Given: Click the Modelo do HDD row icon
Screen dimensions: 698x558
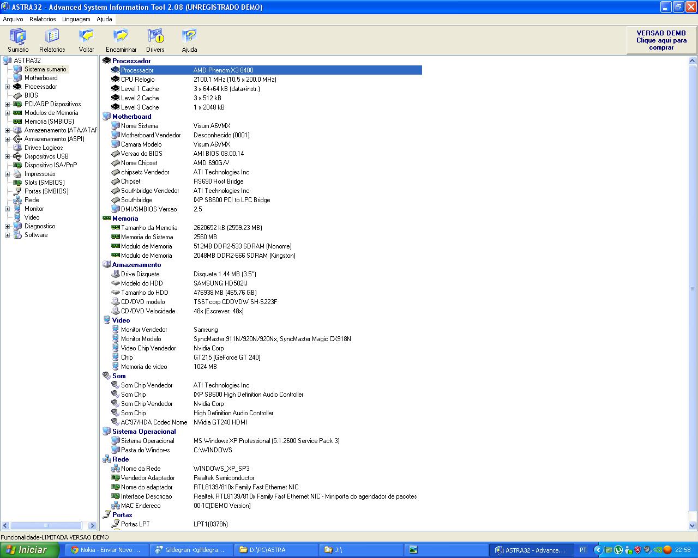Looking at the screenshot, I should point(116,283).
